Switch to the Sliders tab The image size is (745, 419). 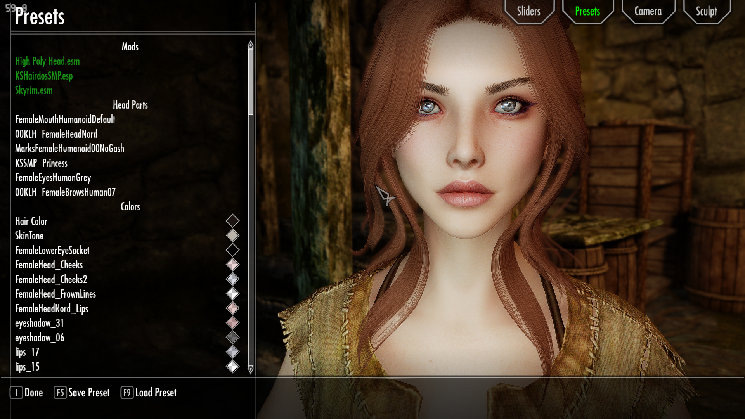(528, 11)
